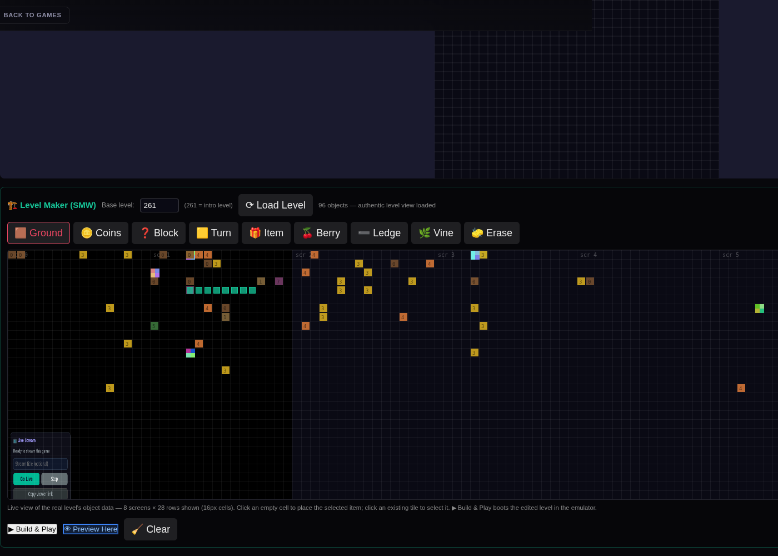
Task: Pick the pink-and-purple multicolor tile
Action: click(155, 273)
